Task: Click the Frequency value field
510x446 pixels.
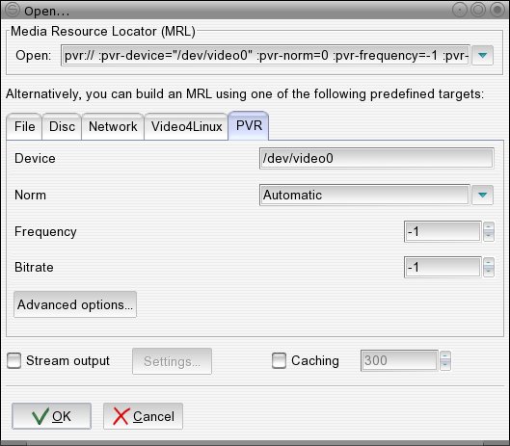Action: click(443, 232)
